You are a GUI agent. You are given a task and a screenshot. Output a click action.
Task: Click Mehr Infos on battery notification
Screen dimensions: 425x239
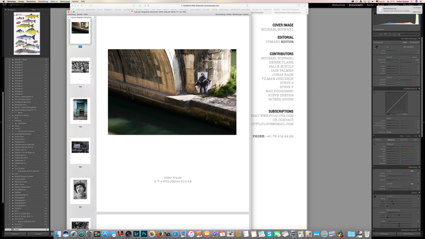tap(417, 12)
